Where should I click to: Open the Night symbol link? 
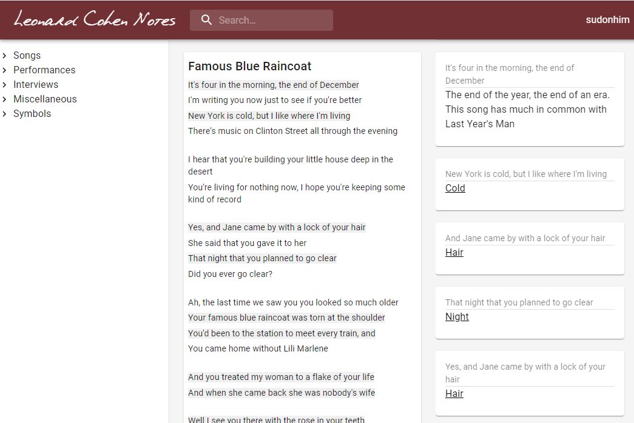click(x=457, y=317)
